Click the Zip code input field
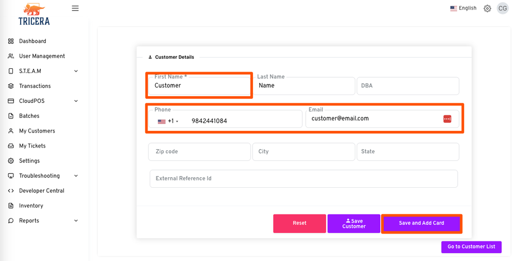Viewport: 514px width, 261px height. [199, 151]
